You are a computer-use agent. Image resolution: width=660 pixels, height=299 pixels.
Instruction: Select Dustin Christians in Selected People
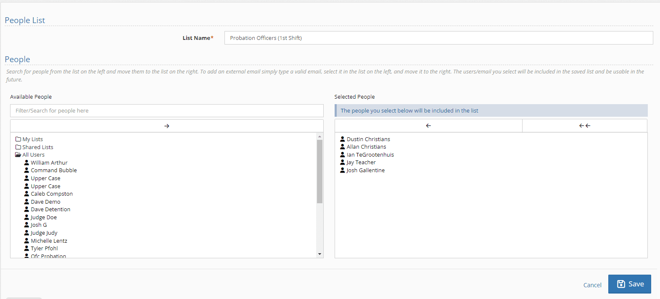368,139
